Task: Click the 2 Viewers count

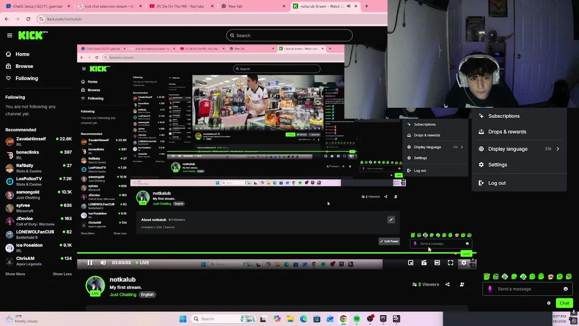Action: tap(426, 284)
